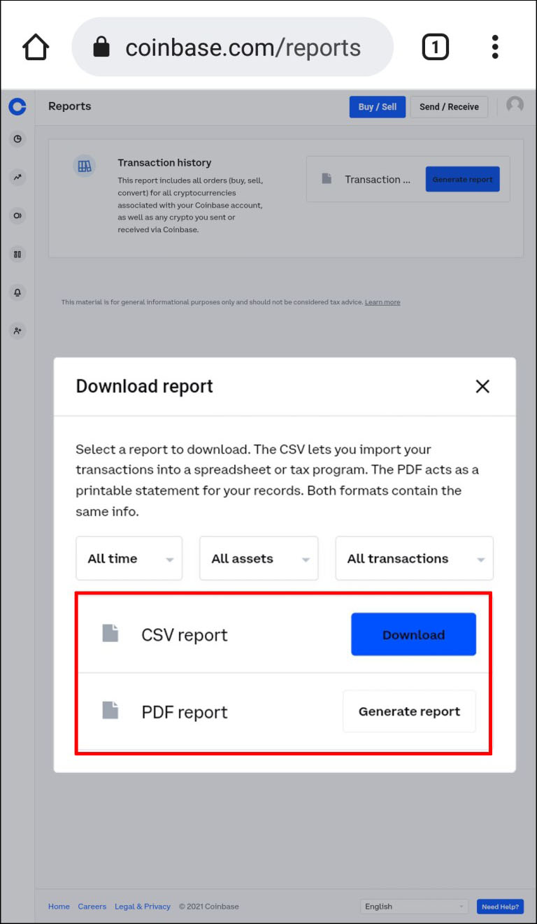
Task: Open the bell notifications sidebar icon
Action: pyautogui.click(x=17, y=292)
